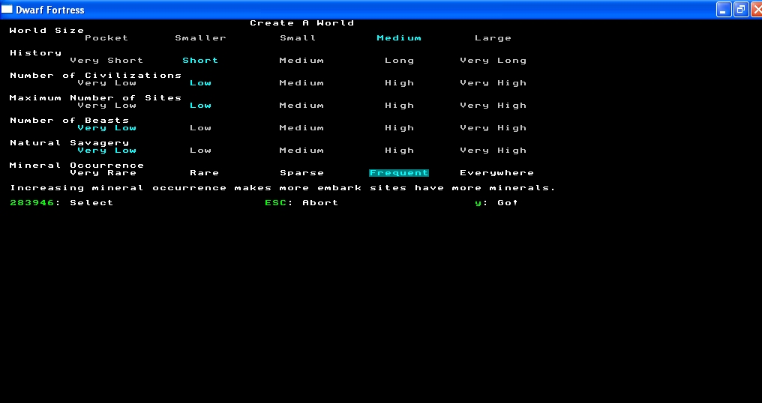Set Number of Civilizations to Very High
This screenshot has height=403, width=762.
click(x=493, y=82)
